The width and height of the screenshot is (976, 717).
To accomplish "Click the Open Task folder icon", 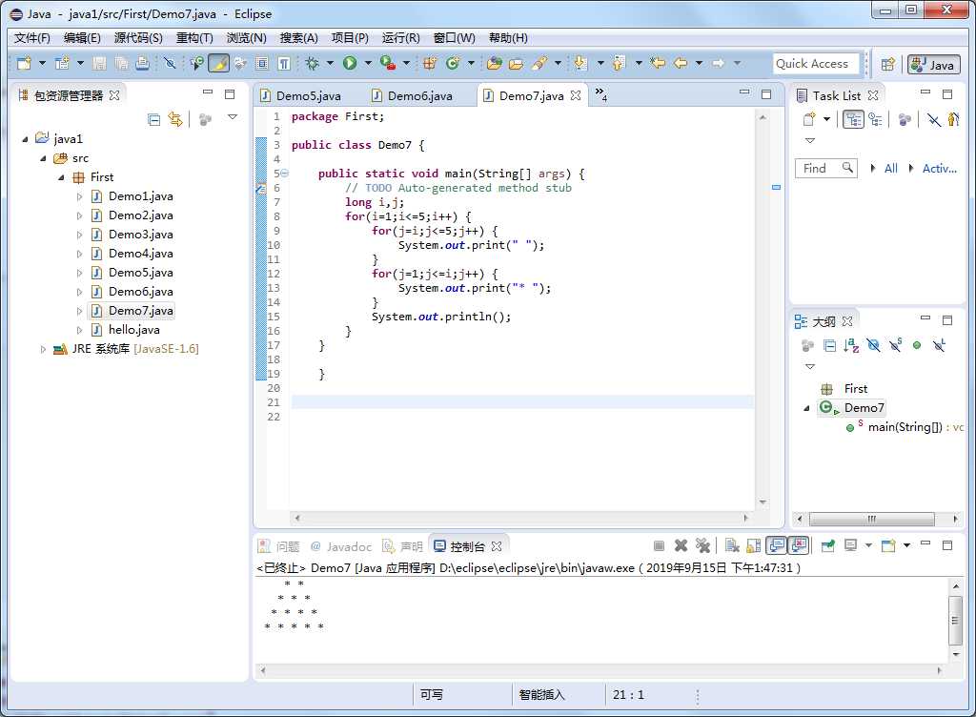I will (x=516, y=63).
